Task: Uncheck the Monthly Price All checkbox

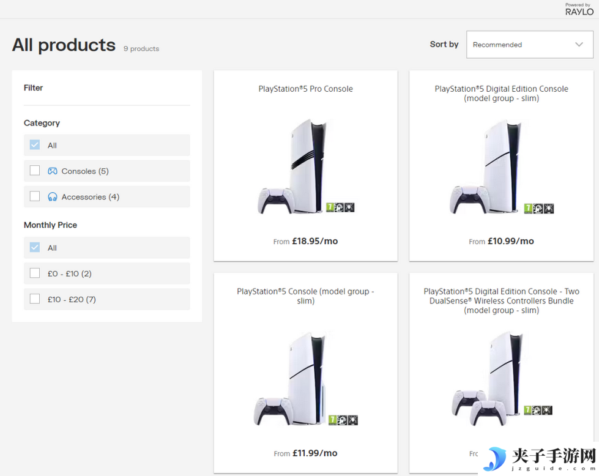Action: (x=35, y=247)
